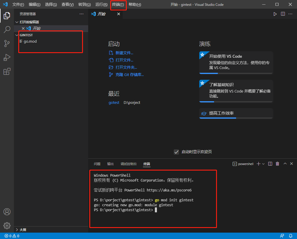Open the 提高工作效率 walkthrough card
The height and width of the screenshot is (239, 297).
[x=236, y=113]
